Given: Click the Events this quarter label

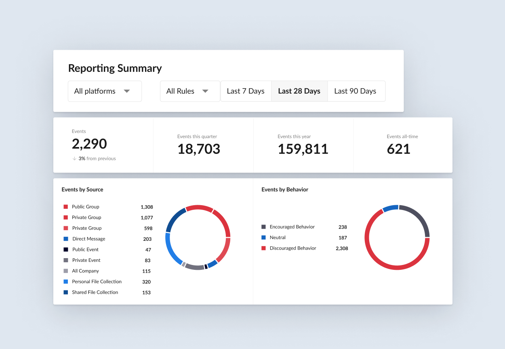Looking at the screenshot, I should pos(197,137).
